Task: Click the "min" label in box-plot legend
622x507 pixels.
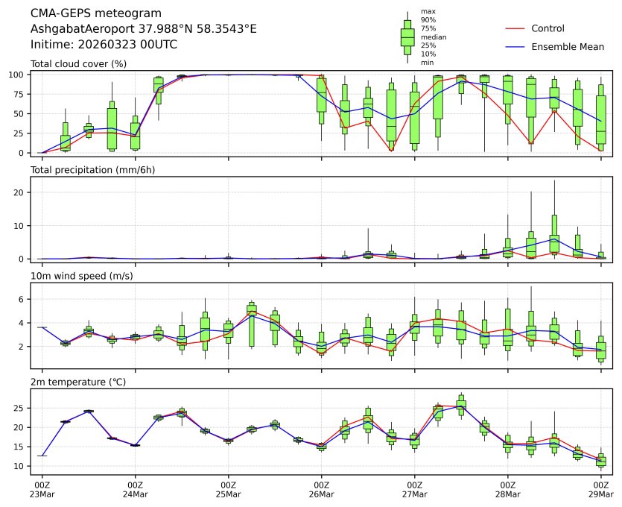Action: pyautogui.click(x=427, y=63)
